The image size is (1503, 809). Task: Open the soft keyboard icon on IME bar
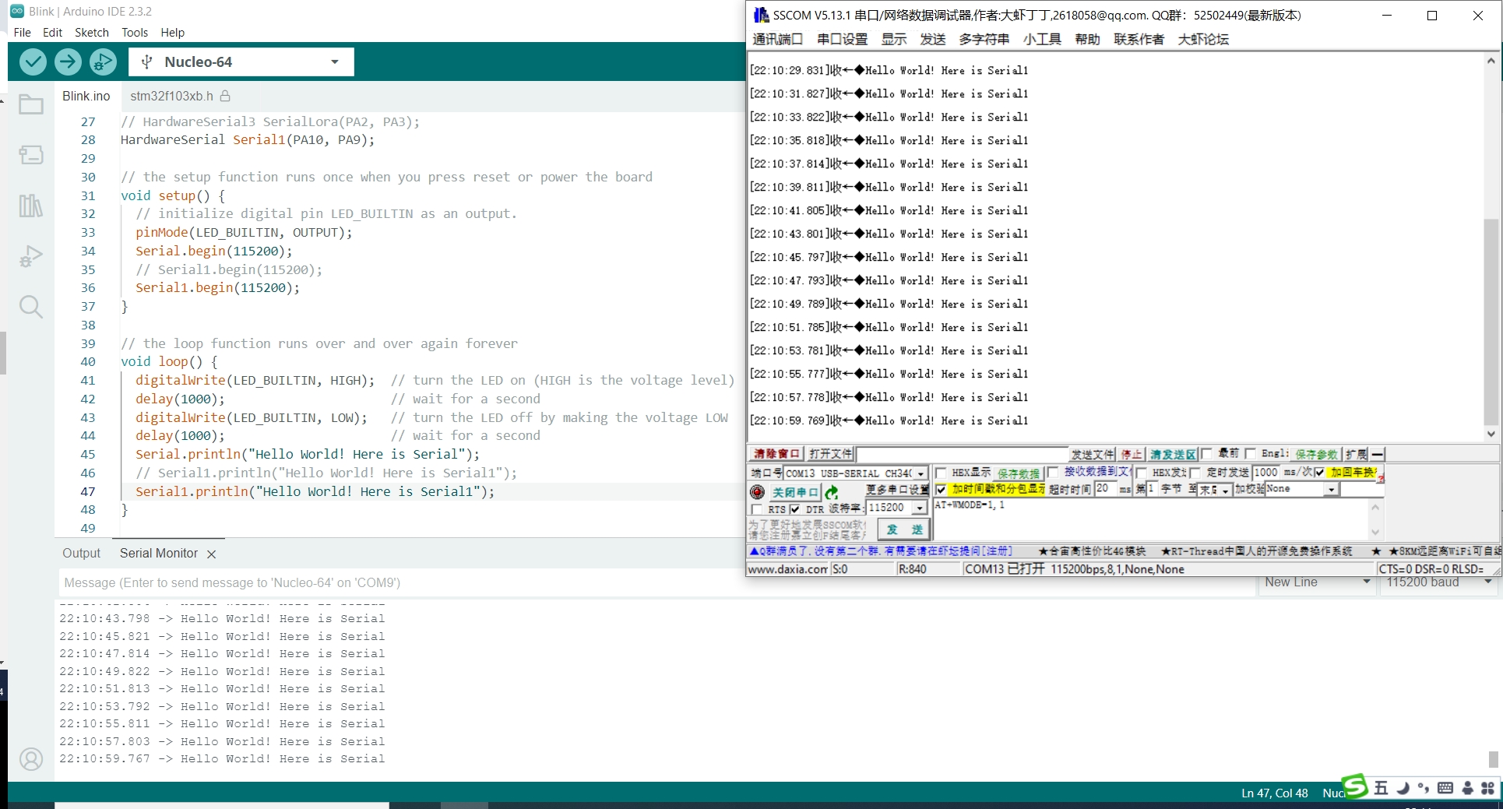coord(1445,788)
